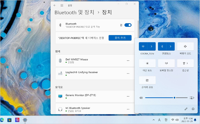The image size is (200, 124).
Task: Expand Bluetooth devices list arrow
Action: (171, 46)
